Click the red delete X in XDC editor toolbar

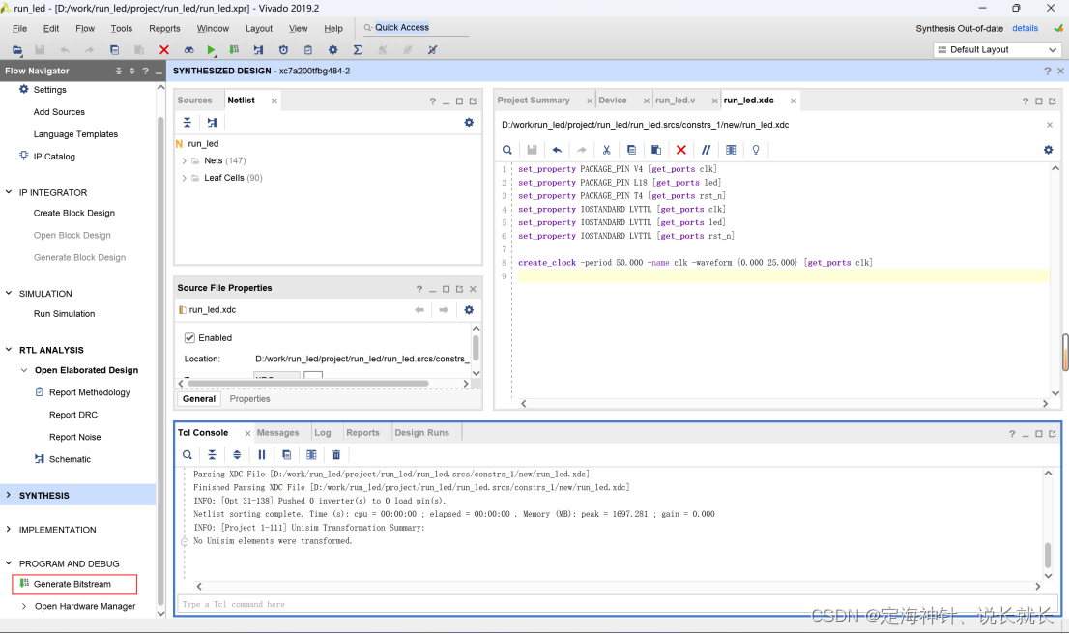click(x=680, y=150)
